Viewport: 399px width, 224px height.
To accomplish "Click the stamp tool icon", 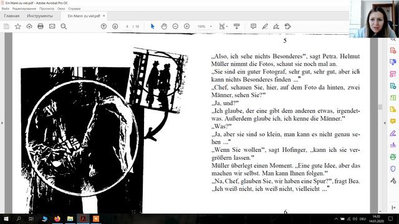I will tap(287, 26).
